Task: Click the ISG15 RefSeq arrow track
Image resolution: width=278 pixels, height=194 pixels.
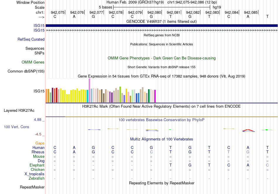Action: click(x=162, y=30)
